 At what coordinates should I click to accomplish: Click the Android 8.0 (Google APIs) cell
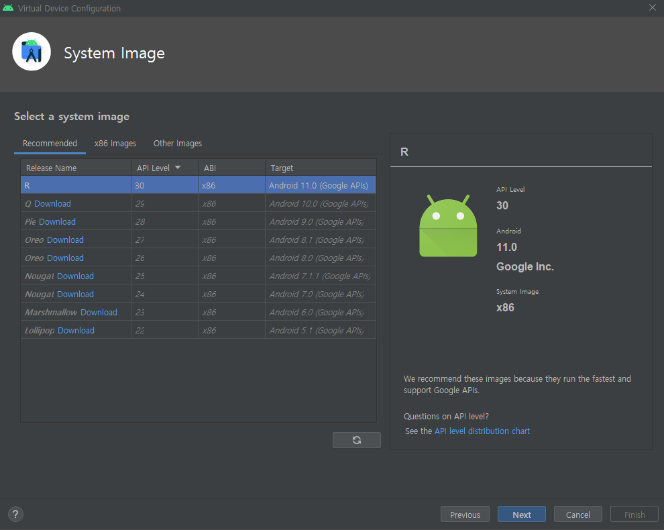(321, 258)
